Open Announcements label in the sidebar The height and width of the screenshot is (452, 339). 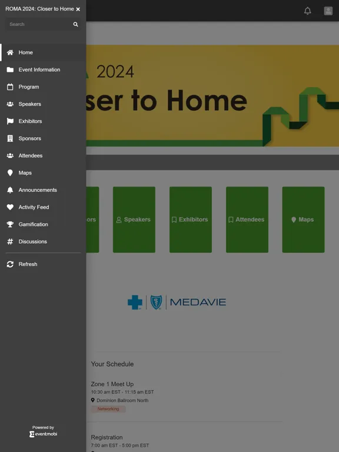point(38,190)
